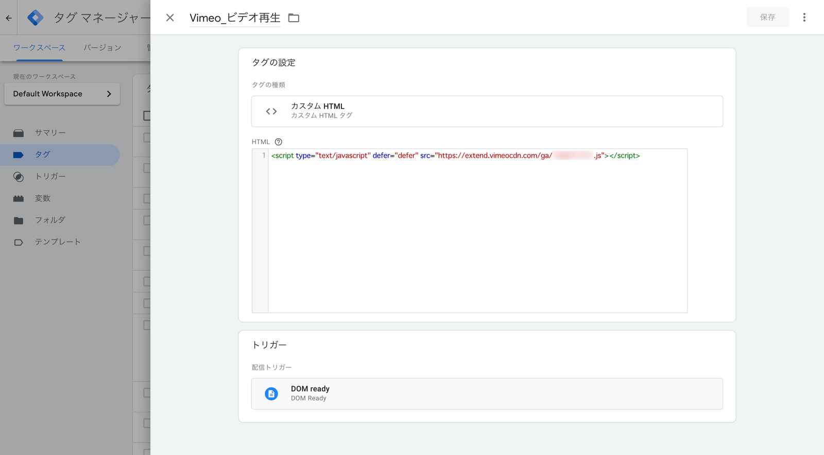Expand the Default Workspace selector
Image resolution: width=824 pixels, height=455 pixels.
pos(62,94)
